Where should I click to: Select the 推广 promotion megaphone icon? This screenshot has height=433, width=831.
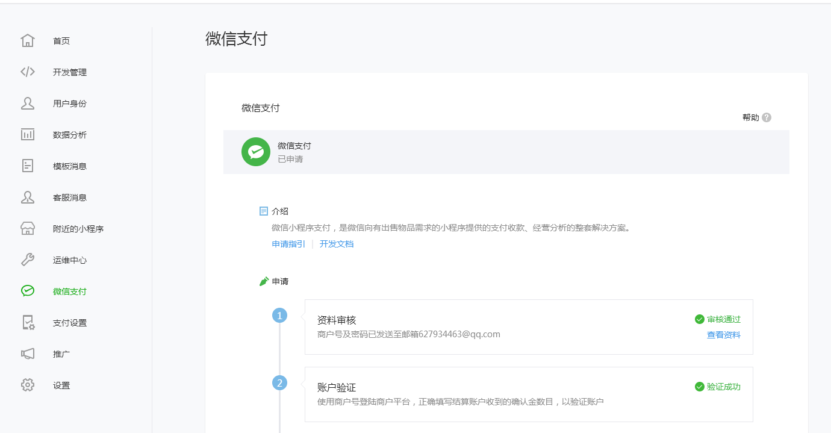(x=28, y=354)
